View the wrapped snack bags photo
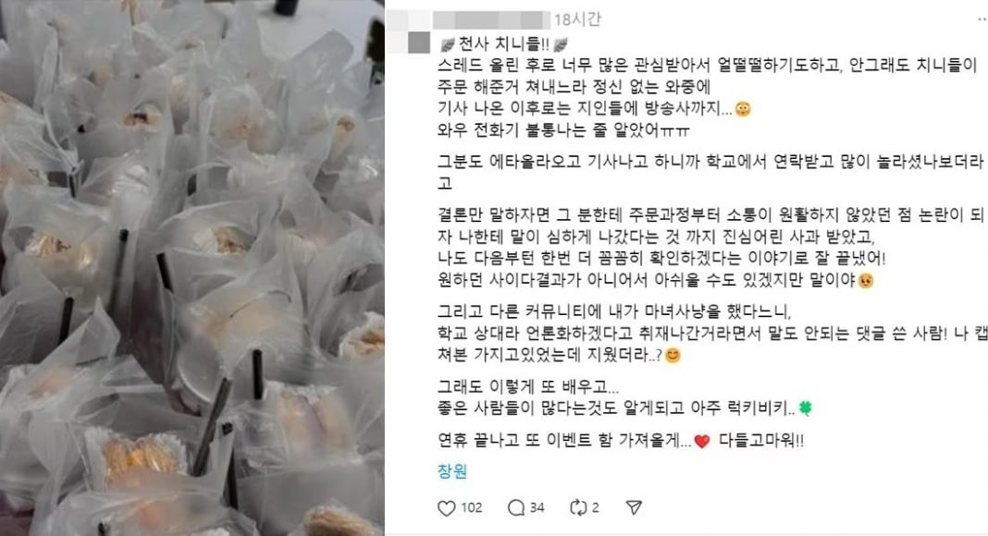The image size is (988, 536). coord(192,268)
